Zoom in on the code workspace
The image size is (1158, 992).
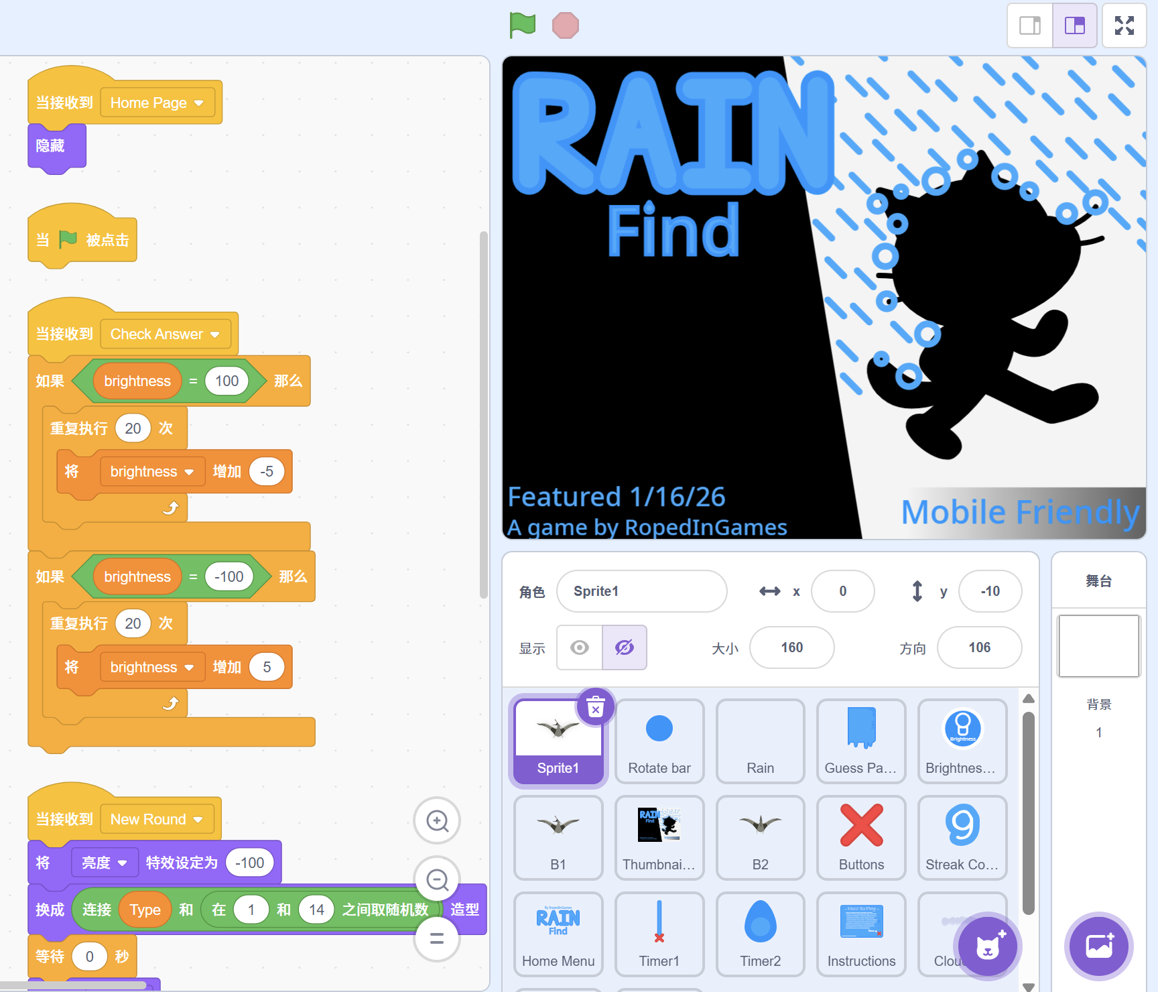[x=437, y=820]
